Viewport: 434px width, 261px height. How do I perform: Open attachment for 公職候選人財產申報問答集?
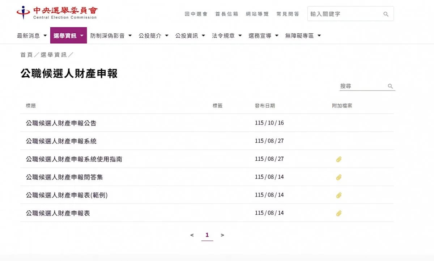pos(339,177)
